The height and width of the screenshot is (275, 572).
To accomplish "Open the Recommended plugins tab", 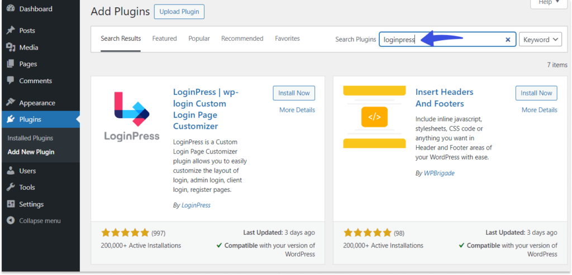I will tap(242, 38).
